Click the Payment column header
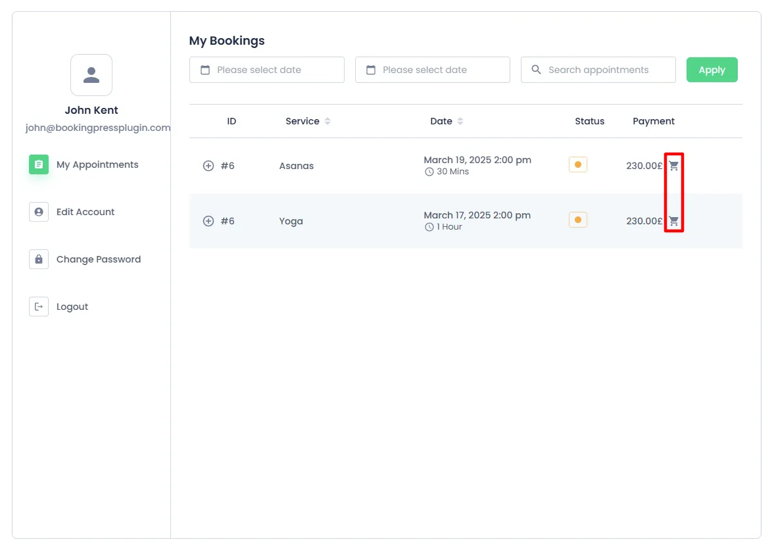The height and width of the screenshot is (550, 774). click(x=654, y=122)
